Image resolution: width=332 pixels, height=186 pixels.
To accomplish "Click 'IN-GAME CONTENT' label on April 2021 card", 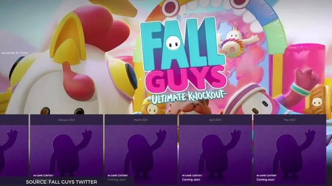I will click(192, 176).
